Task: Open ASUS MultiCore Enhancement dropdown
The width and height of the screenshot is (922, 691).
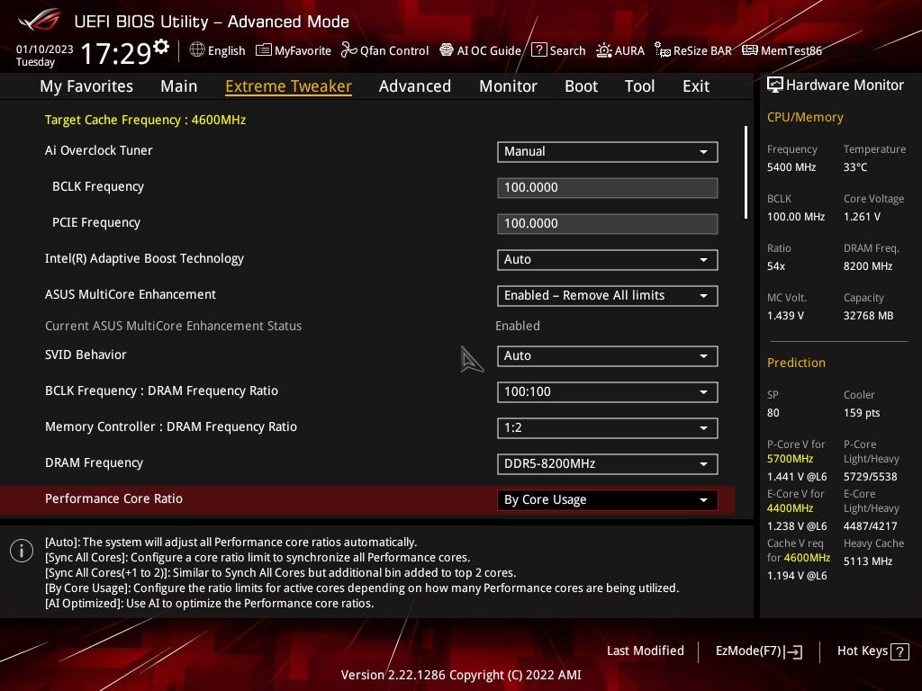Action: point(608,295)
